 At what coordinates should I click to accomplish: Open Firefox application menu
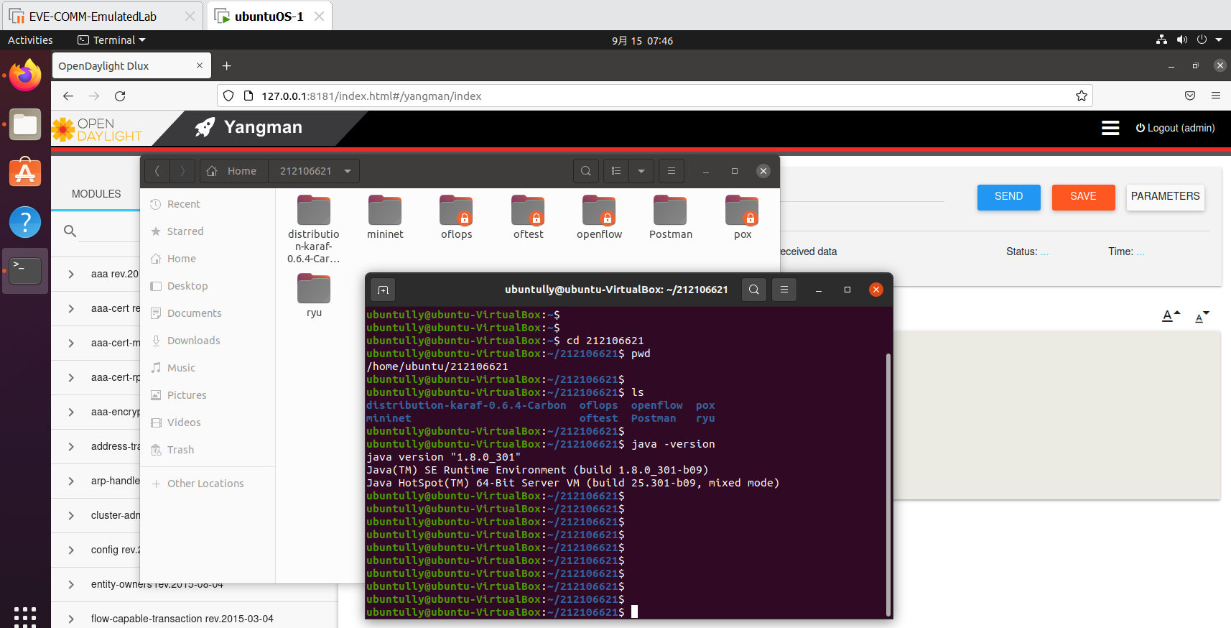click(1216, 96)
